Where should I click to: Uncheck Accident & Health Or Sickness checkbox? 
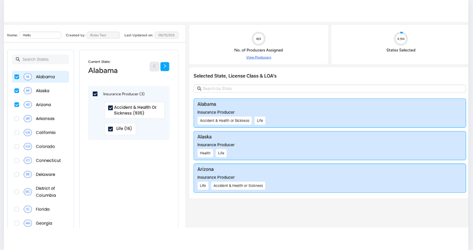(110, 108)
